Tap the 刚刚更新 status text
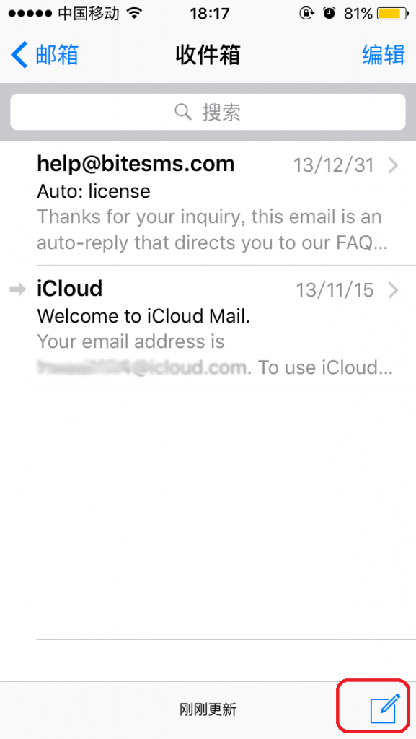This screenshot has width=416, height=739. coord(208,709)
